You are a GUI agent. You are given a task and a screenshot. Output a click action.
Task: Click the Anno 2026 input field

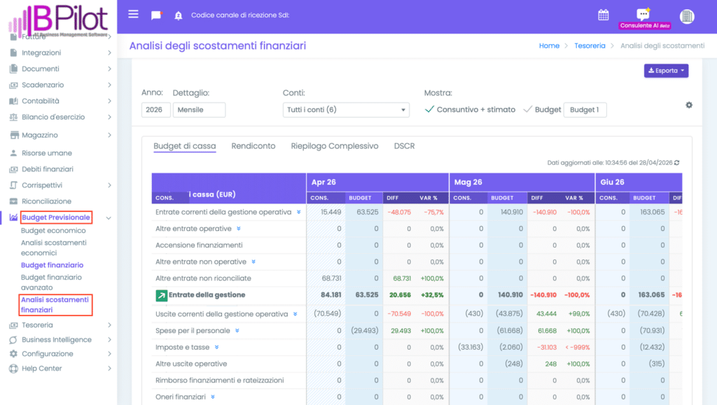tap(155, 110)
